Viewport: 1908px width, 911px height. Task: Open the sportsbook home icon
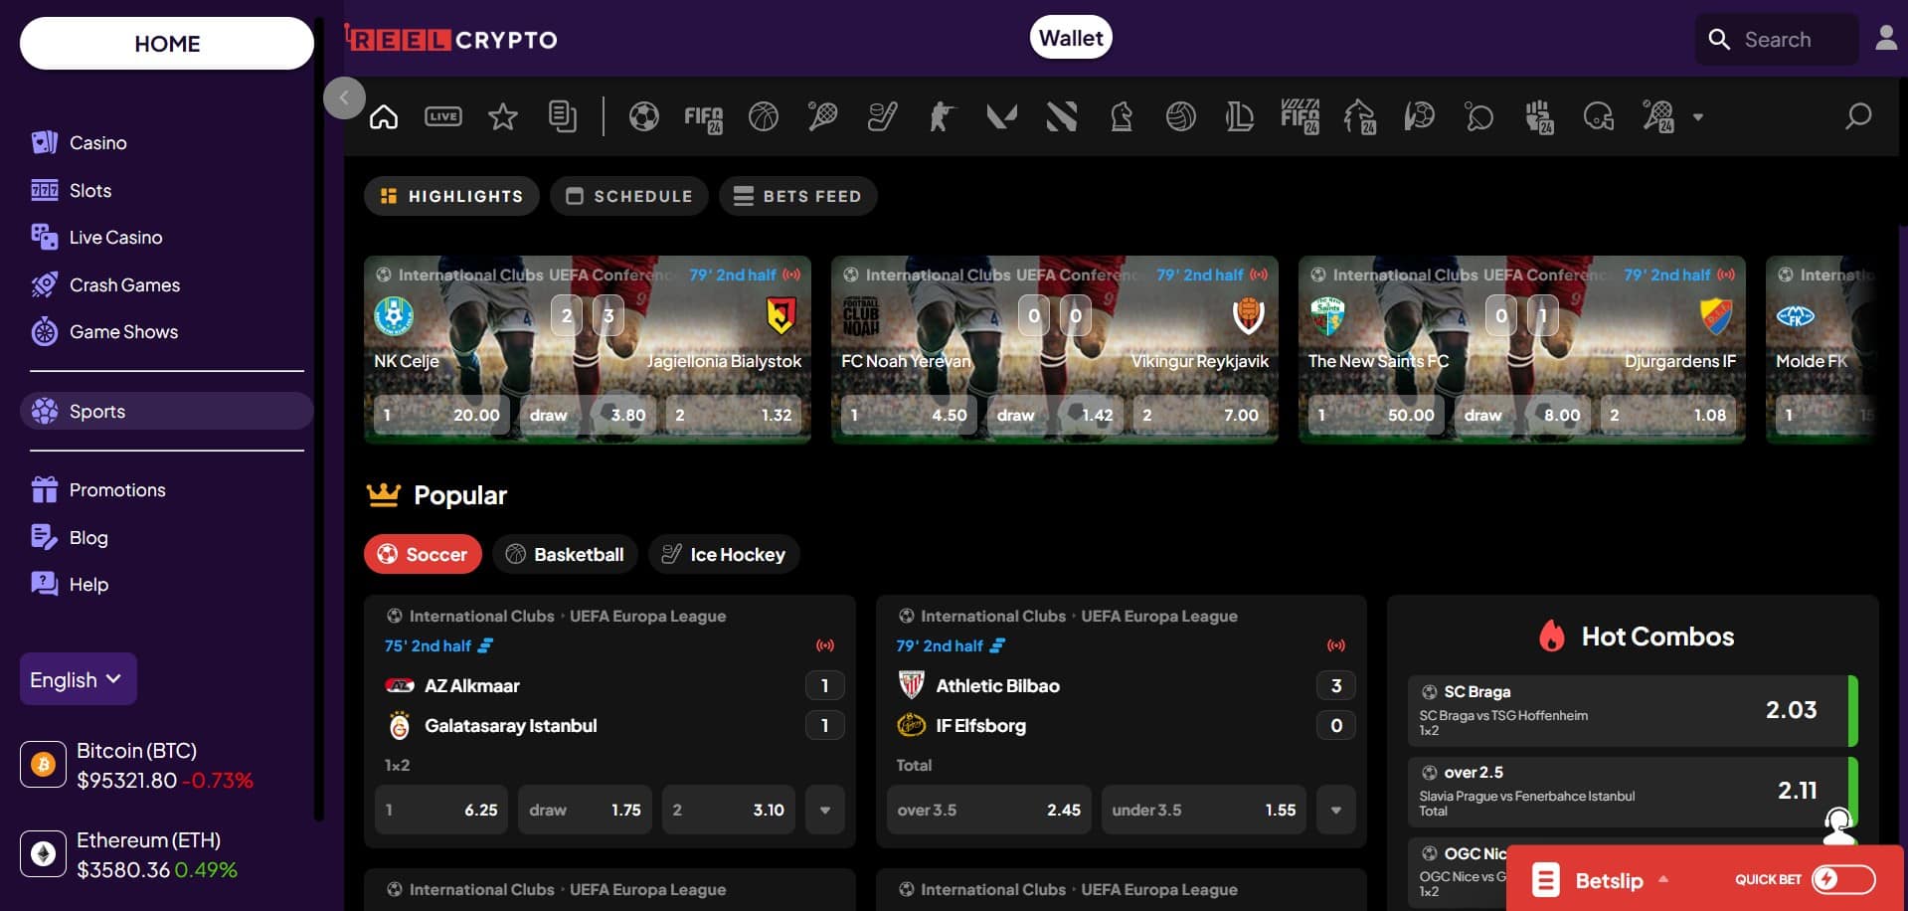[x=384, y=117]
